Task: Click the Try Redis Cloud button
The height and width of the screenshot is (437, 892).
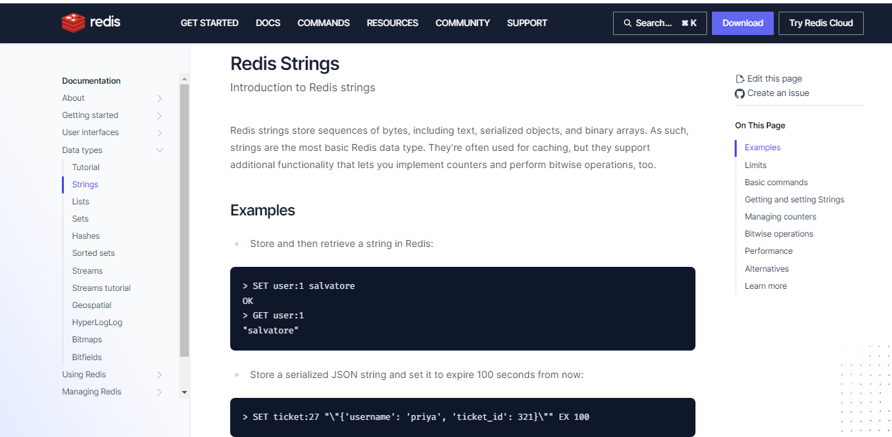Action: (821, 23)
